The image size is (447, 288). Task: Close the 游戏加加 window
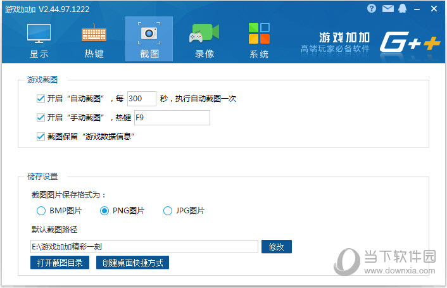434,9
